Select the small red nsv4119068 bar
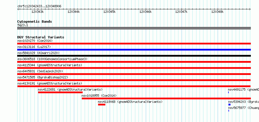This screenshot has height=122, width=259. (x=102, y=105)
